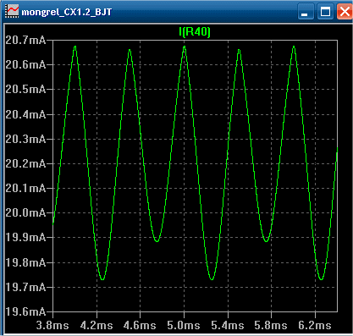Viewport: 353px width, 336px height.
Task: Click the 20.1mA vertical axis label
Action: 25,188
